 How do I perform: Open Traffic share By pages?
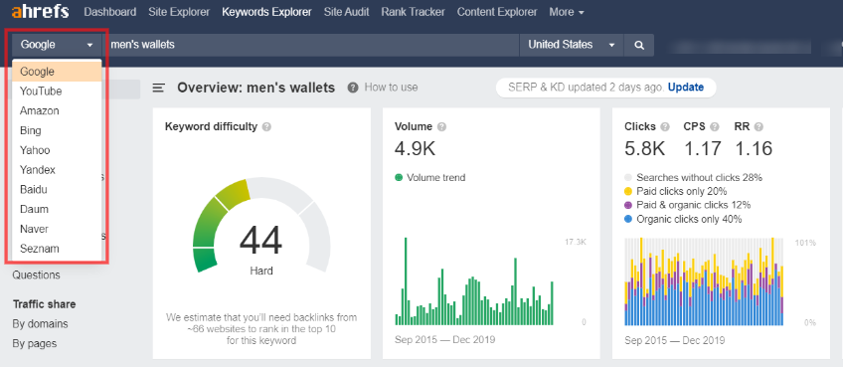pos(35,343)
